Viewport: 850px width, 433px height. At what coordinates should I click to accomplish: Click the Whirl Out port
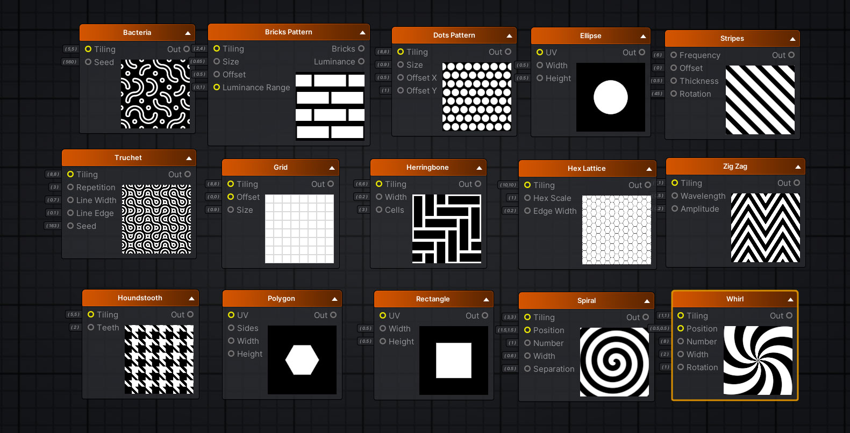pyautogui.click(x=790, y=315)
